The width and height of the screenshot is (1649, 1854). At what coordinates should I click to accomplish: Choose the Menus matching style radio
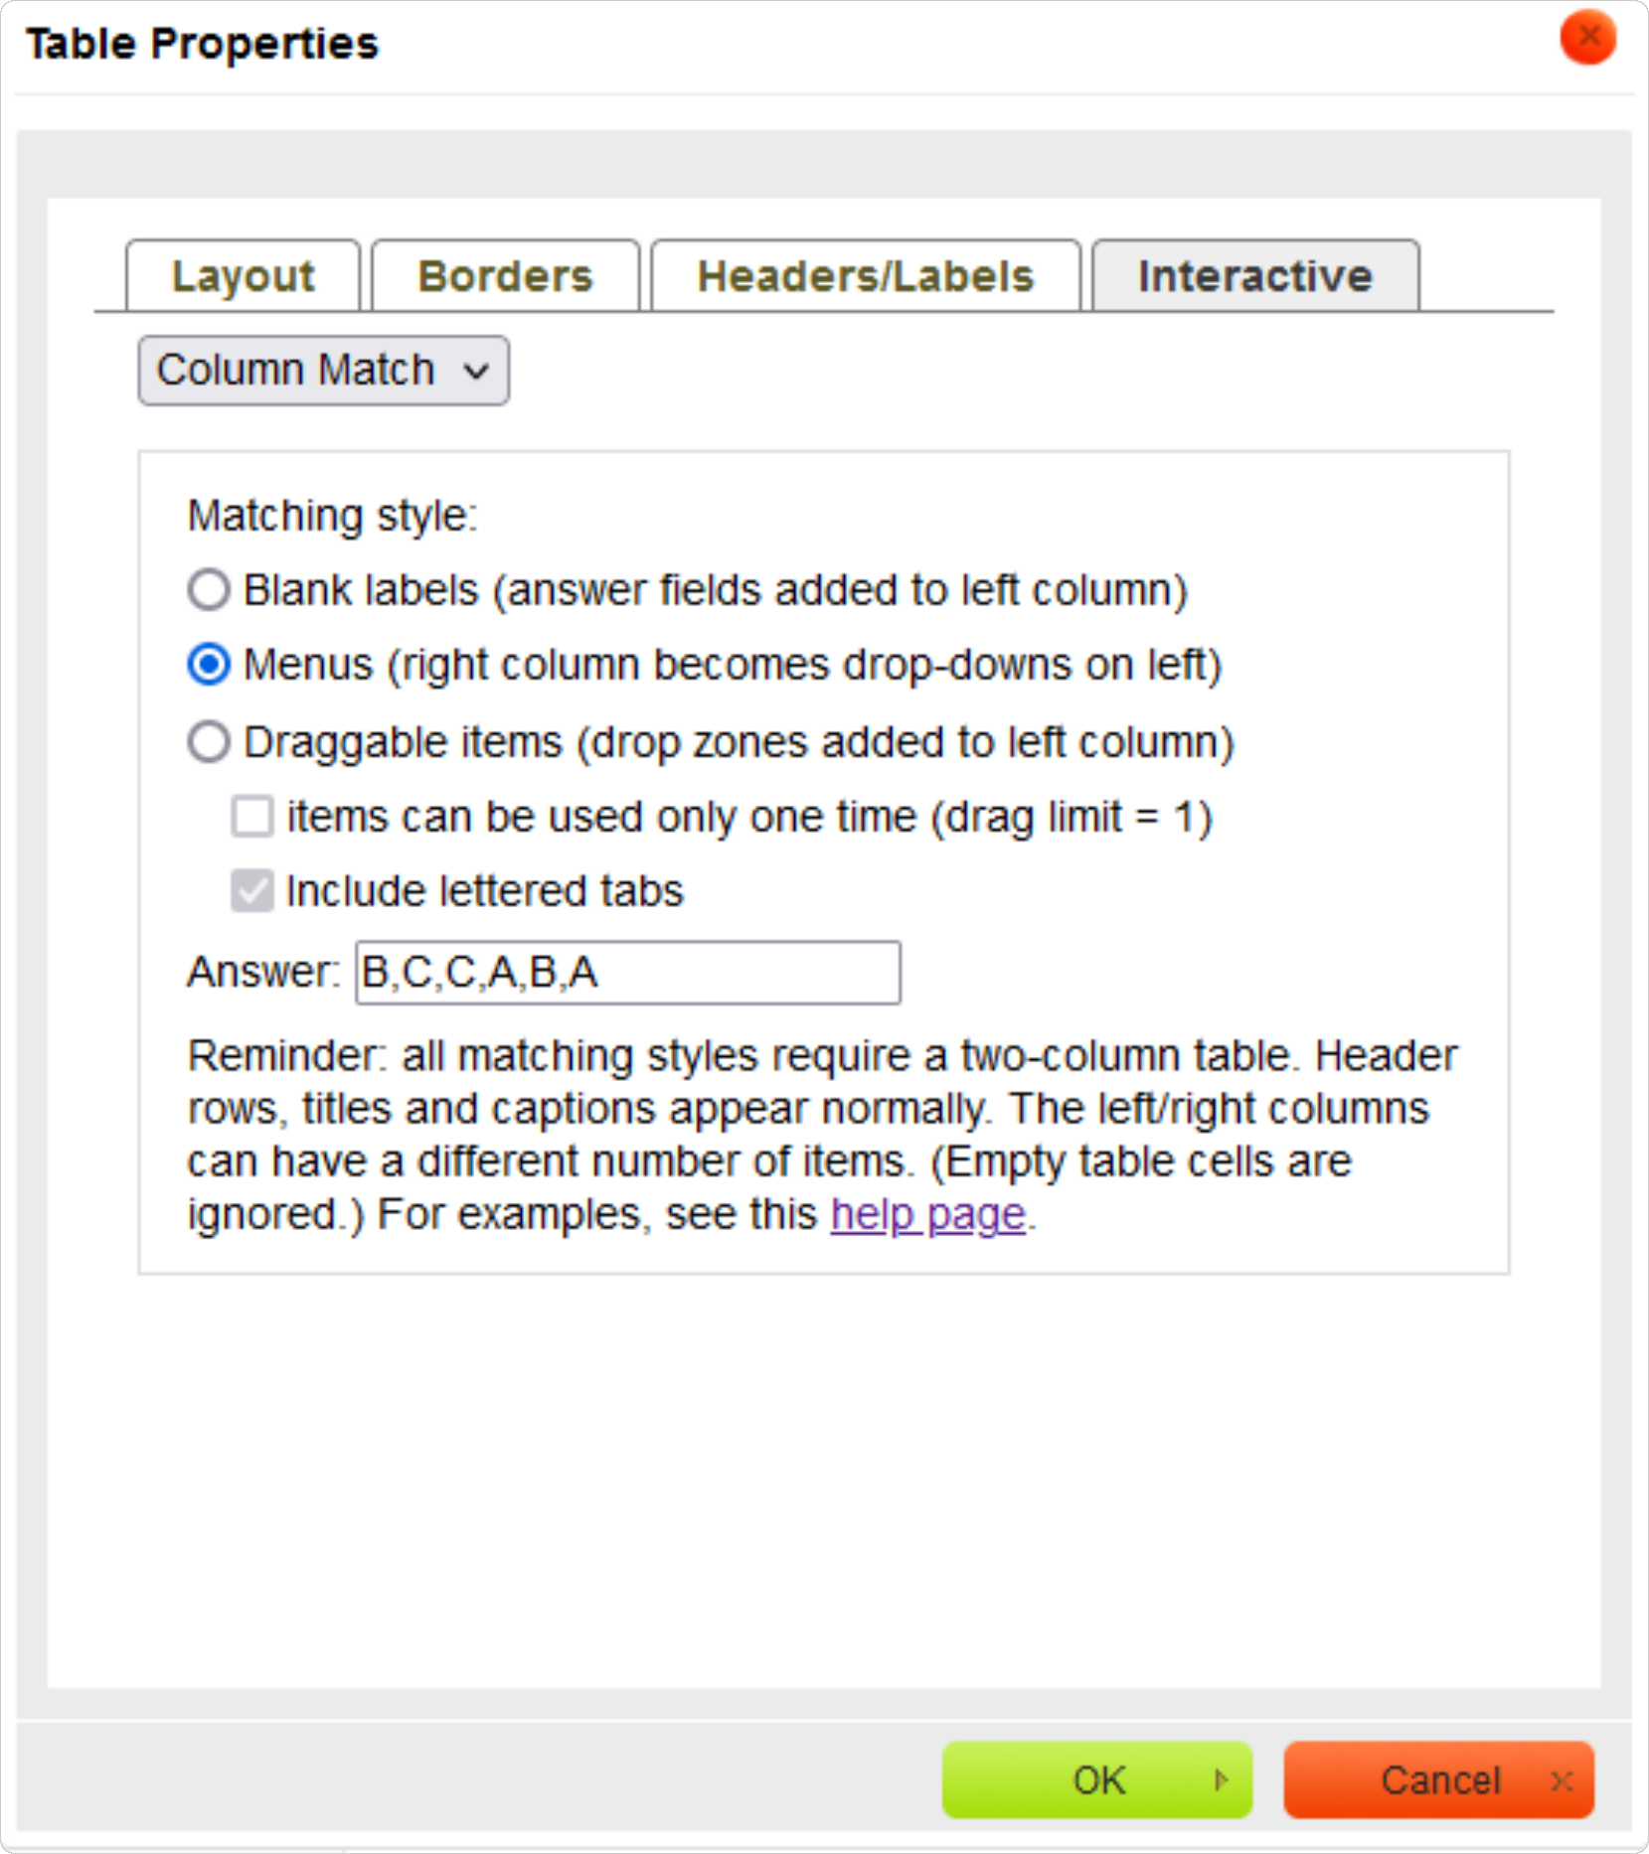click(x=209, y=665)
